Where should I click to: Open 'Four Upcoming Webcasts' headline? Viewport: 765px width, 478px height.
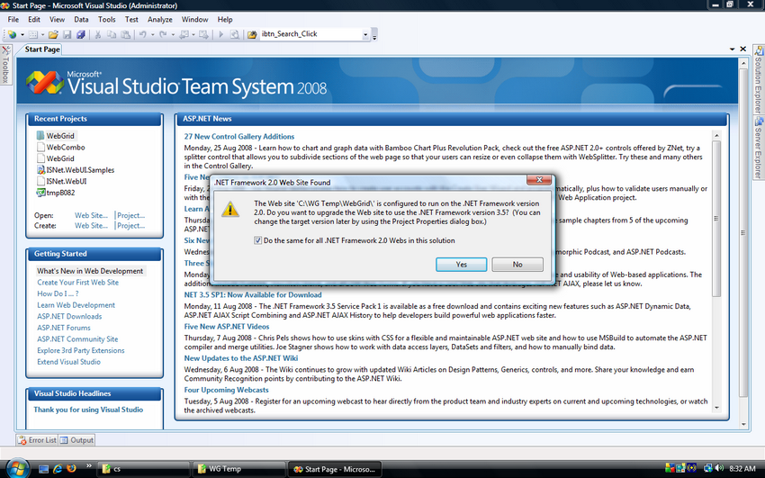[227, 390]
